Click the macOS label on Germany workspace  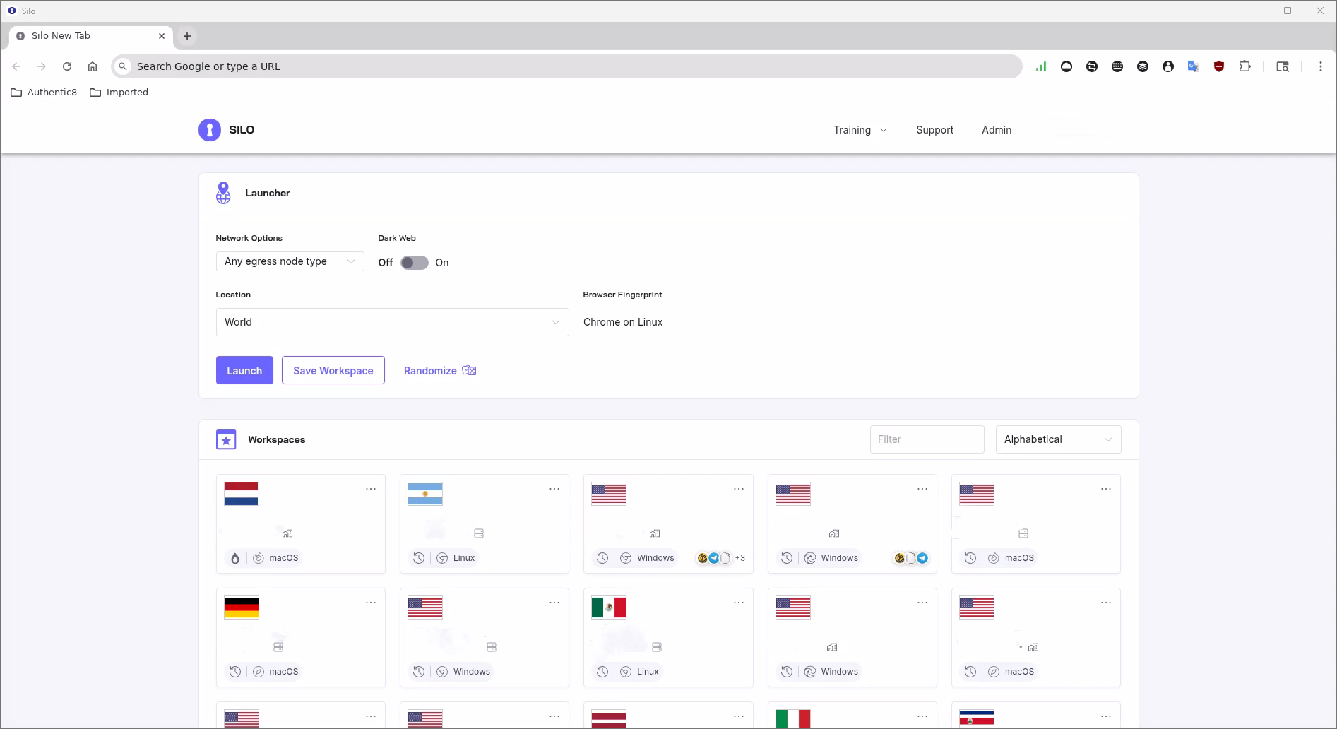(284, 672)
